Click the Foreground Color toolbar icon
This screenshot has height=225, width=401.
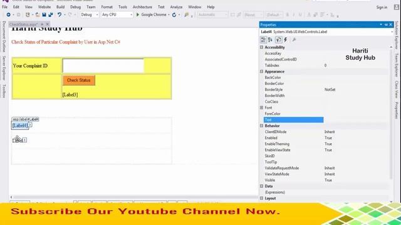coord(309,15)
